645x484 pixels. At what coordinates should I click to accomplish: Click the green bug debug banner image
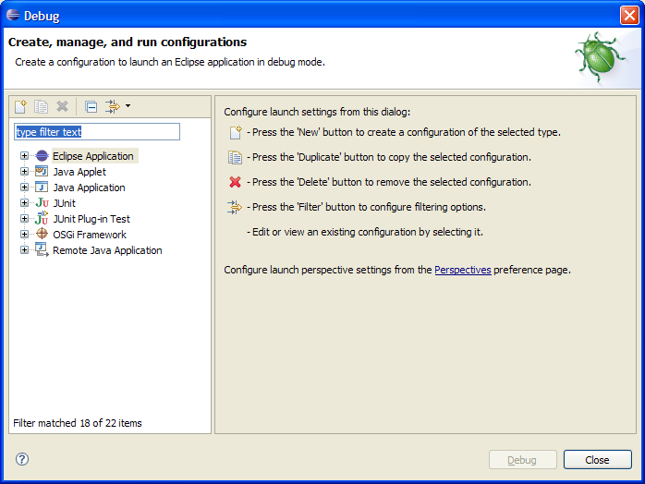click(x=600, y=57)
